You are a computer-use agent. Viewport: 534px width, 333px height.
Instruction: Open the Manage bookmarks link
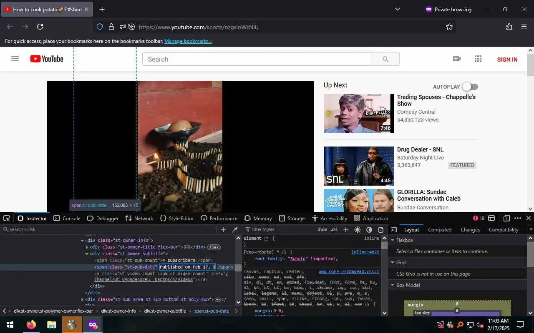188,41
